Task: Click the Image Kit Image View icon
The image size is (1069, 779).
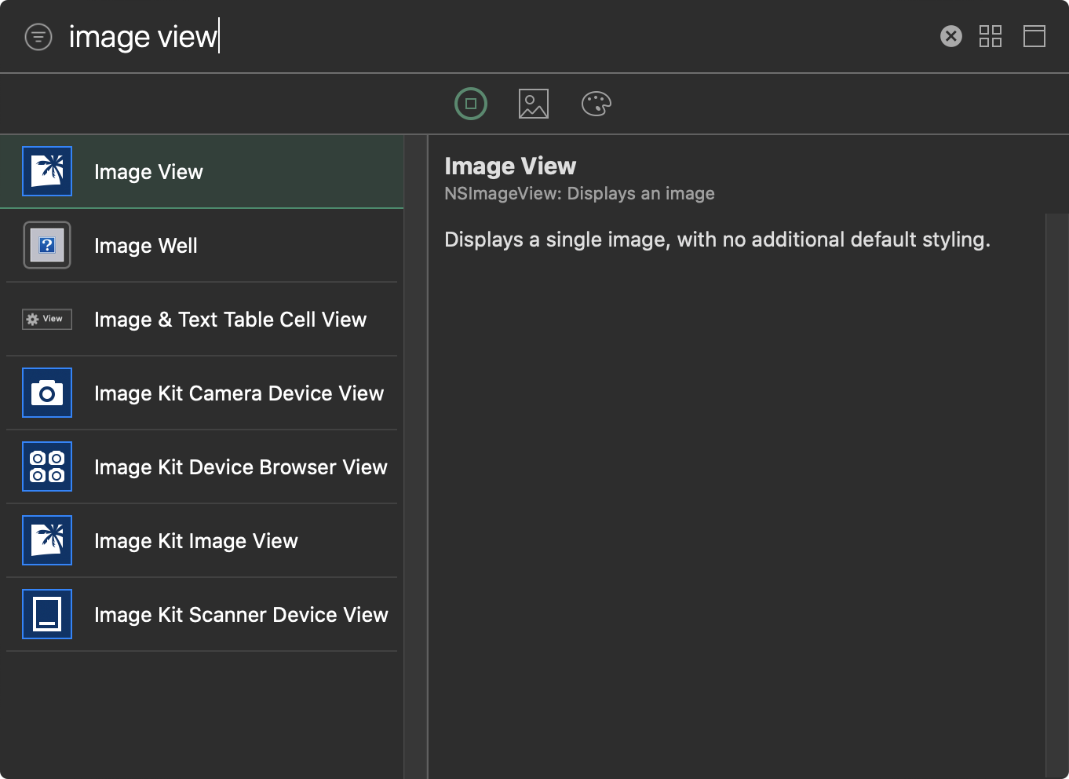Action: (x=47, y=540)
